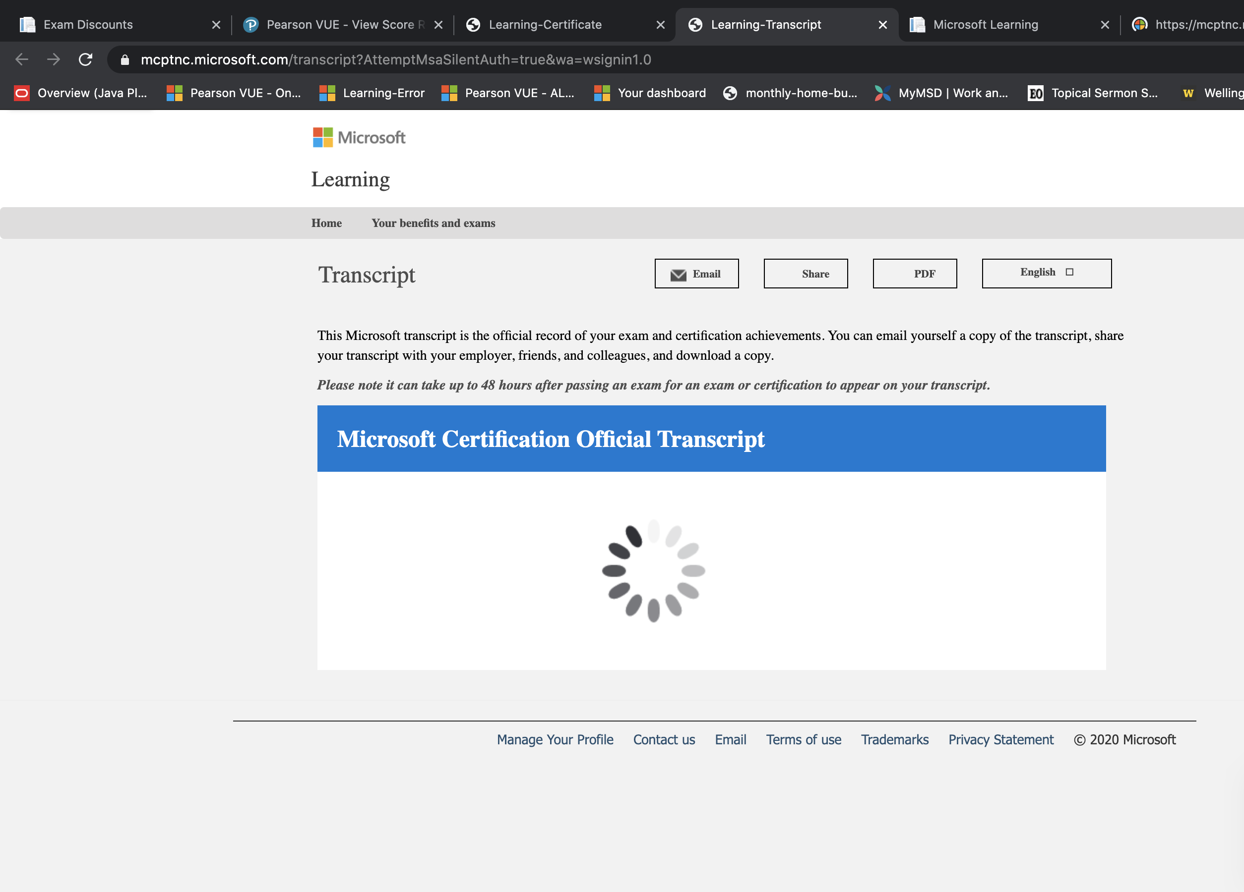Close the Microsoft Learning tab

1105,25
